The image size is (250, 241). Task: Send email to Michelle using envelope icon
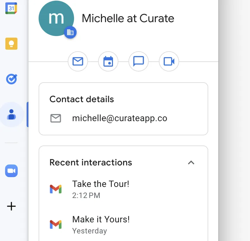[x=78, y=61]
